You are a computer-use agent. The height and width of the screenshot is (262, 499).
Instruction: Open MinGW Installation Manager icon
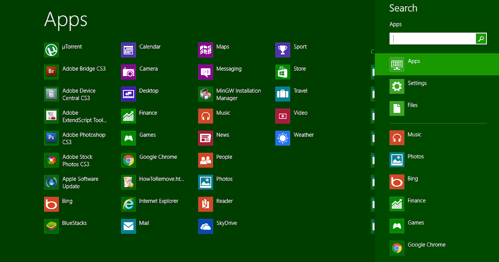(x=205, y=94)
